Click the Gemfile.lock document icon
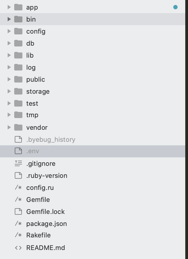 pyautogui.click(x=18, y=211)
